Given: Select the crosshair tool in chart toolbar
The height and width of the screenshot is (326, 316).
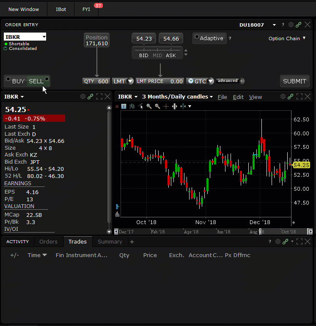Looking at the screenshot, I should coord(166,107).
